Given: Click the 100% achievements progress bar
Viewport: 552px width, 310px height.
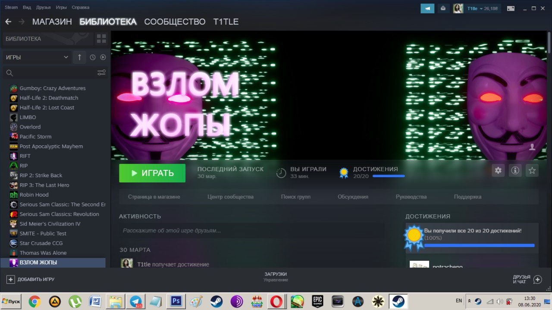Looking at the screenshot, I should tap(479, 245).
